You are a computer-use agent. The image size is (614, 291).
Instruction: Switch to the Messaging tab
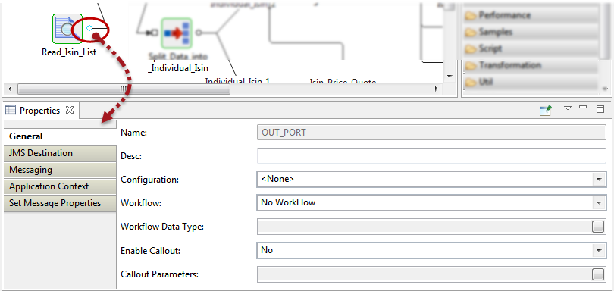tap(60, 170)
